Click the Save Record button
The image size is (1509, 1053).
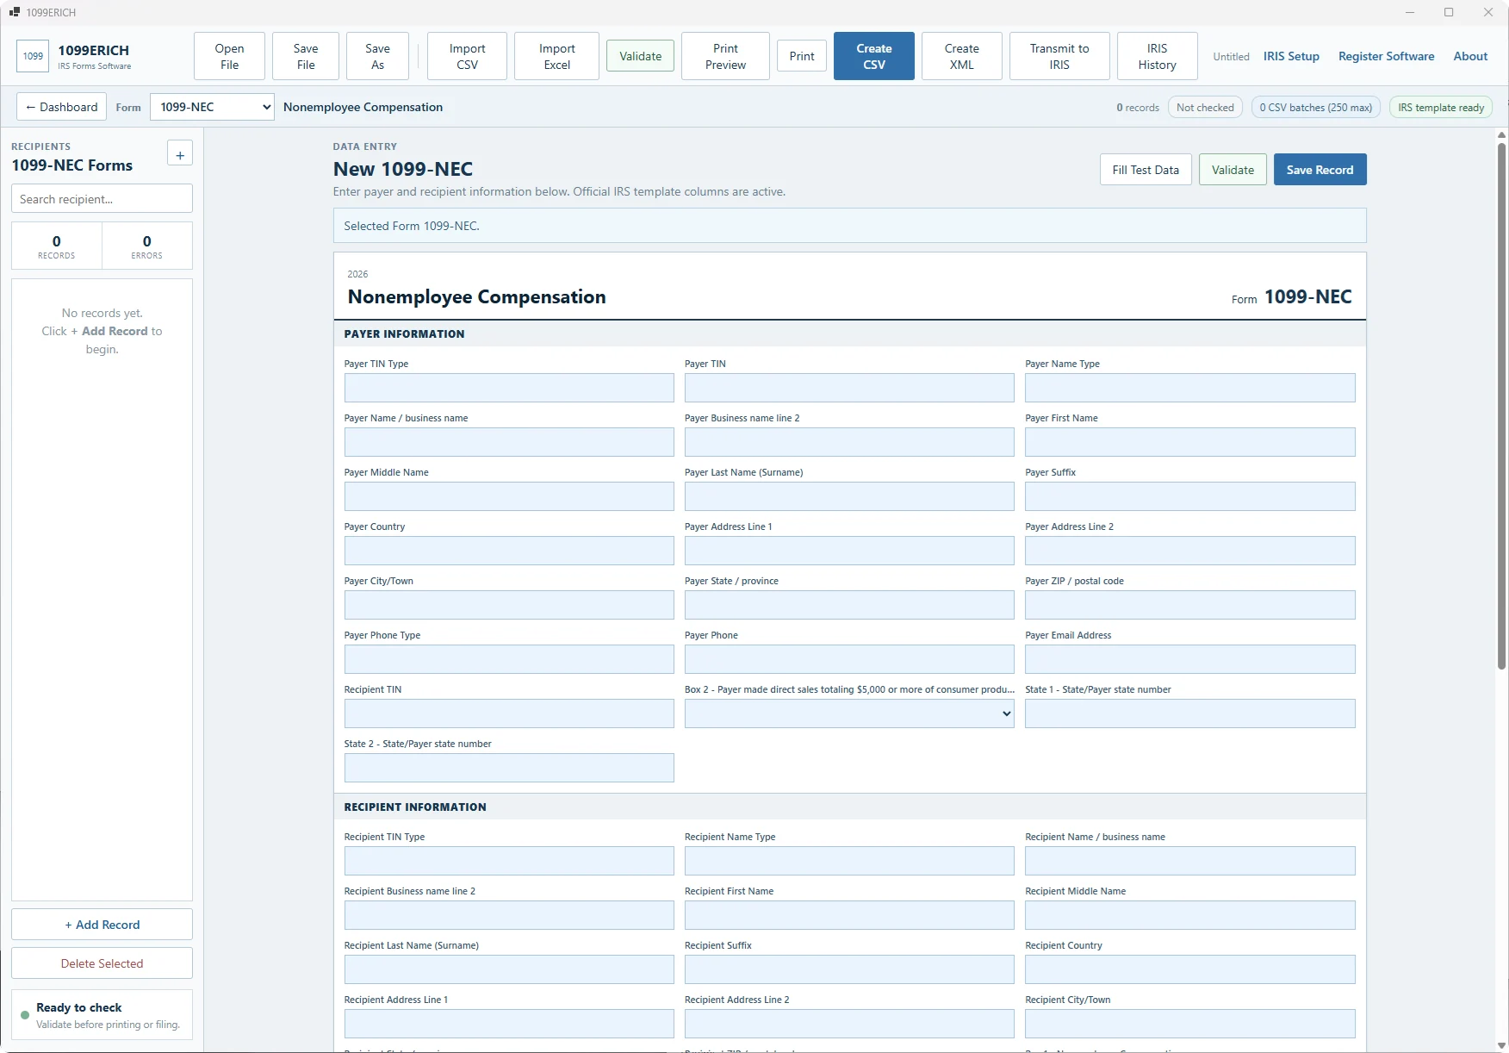coord(1320,170)
